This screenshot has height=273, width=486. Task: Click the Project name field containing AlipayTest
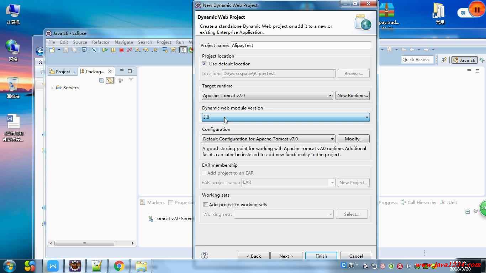[301, 45]
